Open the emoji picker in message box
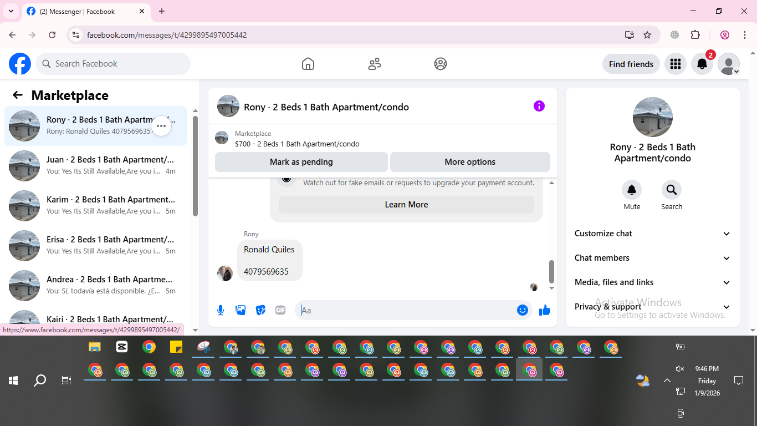This screenshot has width=757, height=426. click(523, 310)
